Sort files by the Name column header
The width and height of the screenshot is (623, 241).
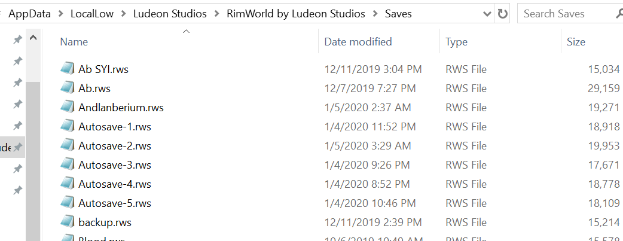tap(74, 42)
